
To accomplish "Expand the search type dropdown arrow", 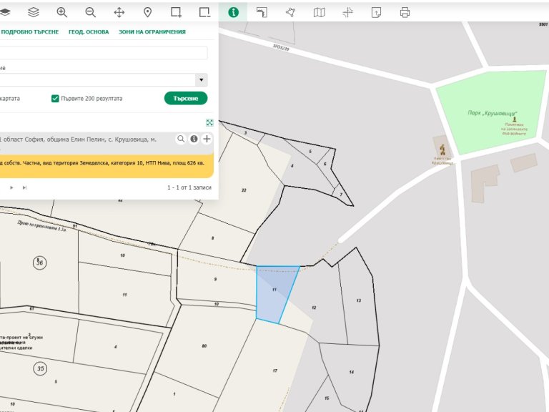I will [202, 80].
